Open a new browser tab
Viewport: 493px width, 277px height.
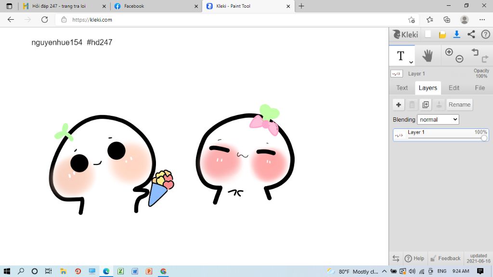(x=301, y=6)
